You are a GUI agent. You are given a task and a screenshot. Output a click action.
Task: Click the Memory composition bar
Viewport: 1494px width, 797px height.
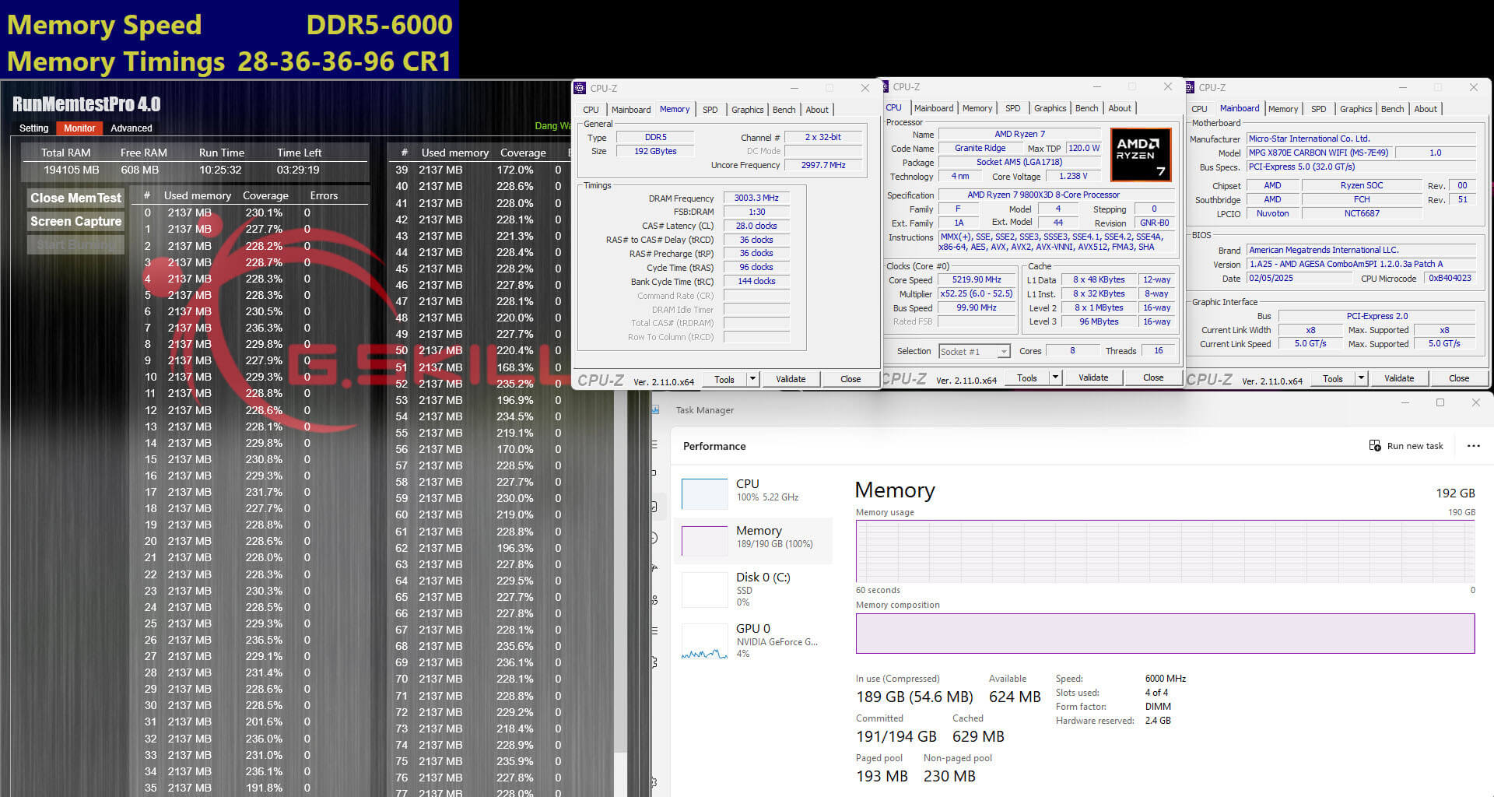tap(1166, 634)
